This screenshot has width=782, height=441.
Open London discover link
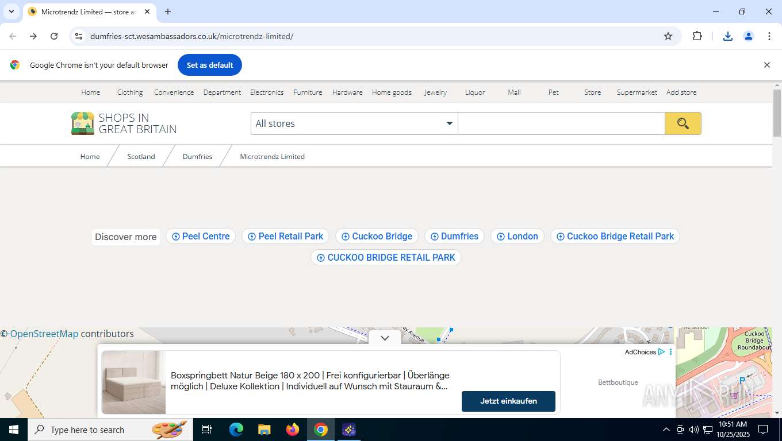tap(517, 236)
